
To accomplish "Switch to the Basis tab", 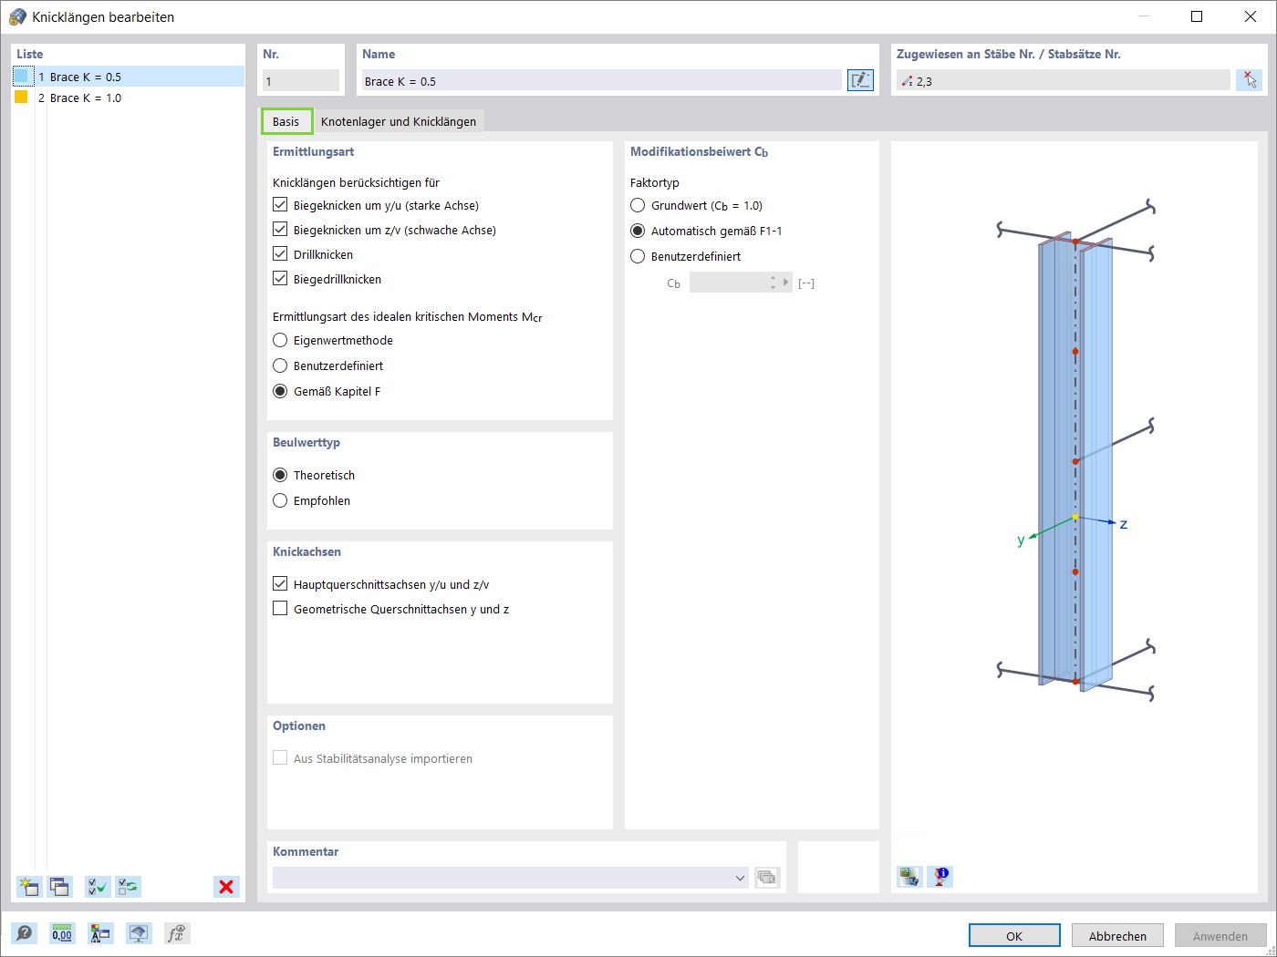I will [x=286, y=121].
